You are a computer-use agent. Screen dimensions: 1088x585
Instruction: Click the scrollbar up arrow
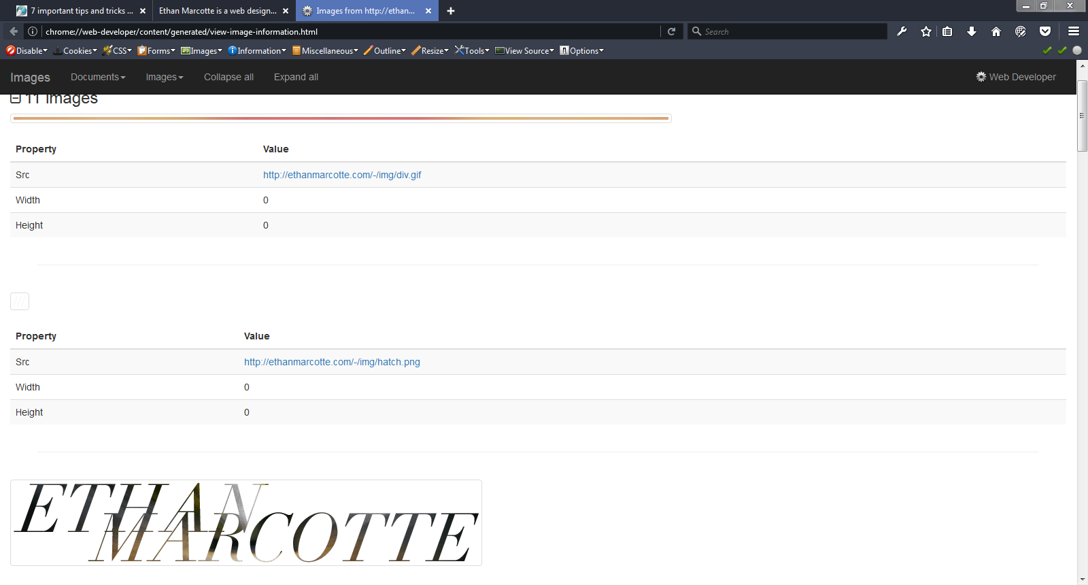point(1083,65)
